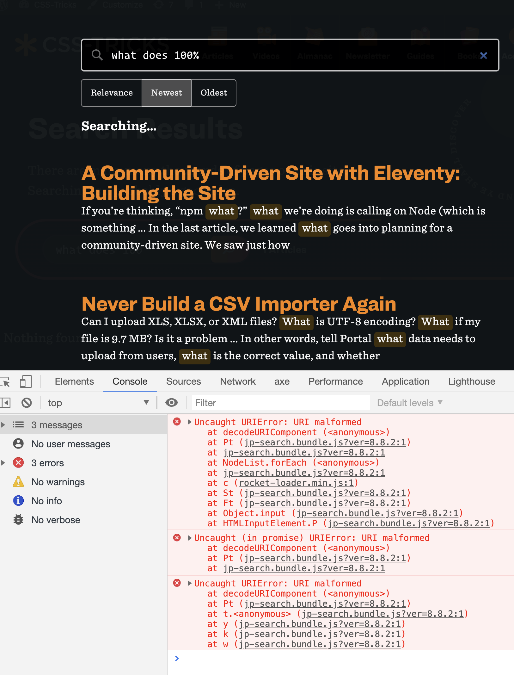Open the top JavaScript context dropdown
The image size is (514, 675).
coord(98,403)
